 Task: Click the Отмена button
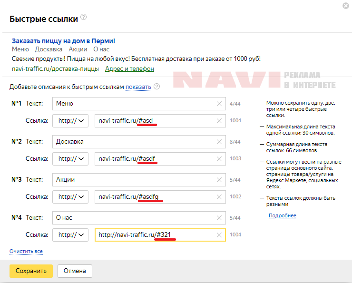[75, 271]
